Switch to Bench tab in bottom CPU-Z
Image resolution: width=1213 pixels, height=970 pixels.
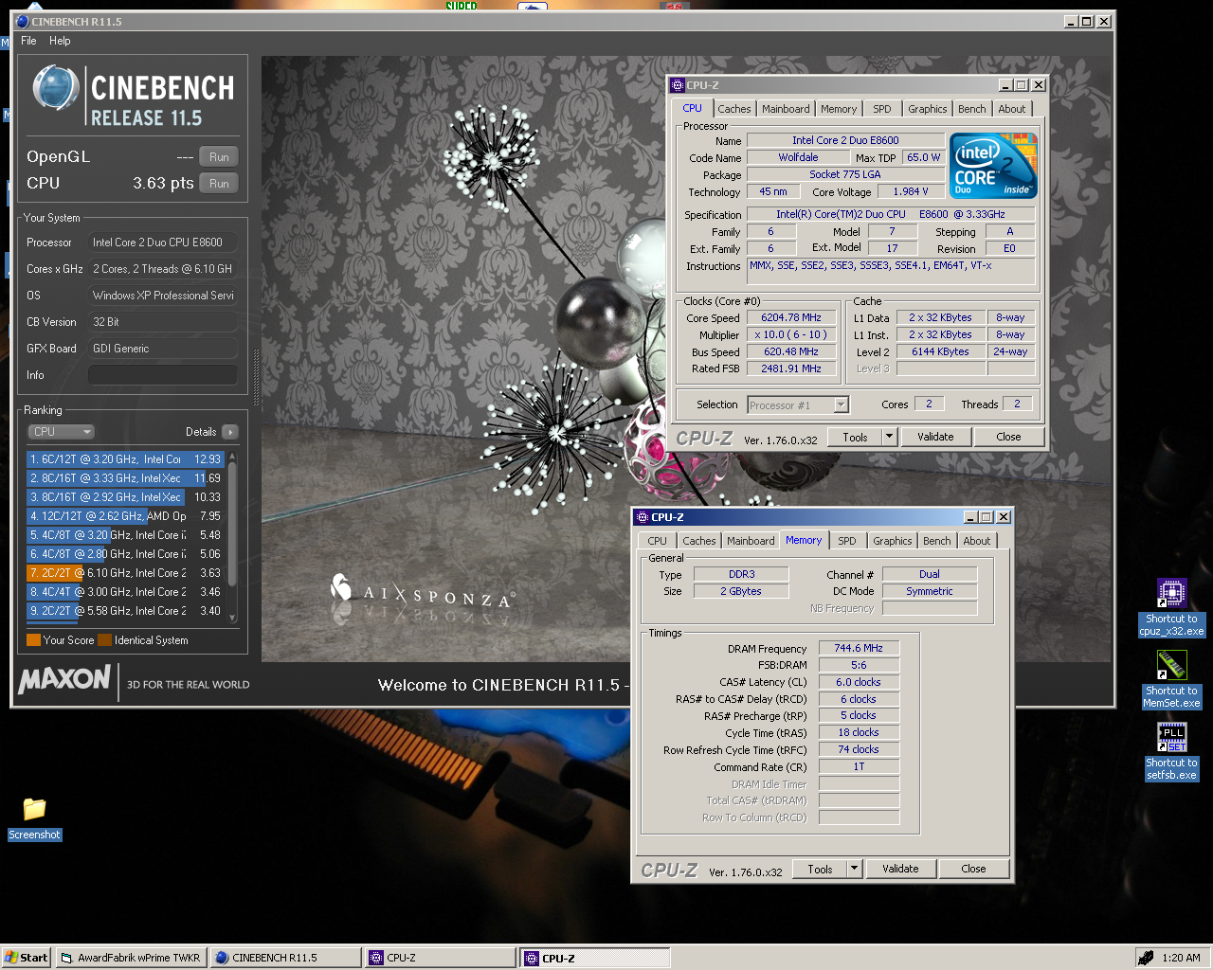pyautogui.click(x=937, y=541)
